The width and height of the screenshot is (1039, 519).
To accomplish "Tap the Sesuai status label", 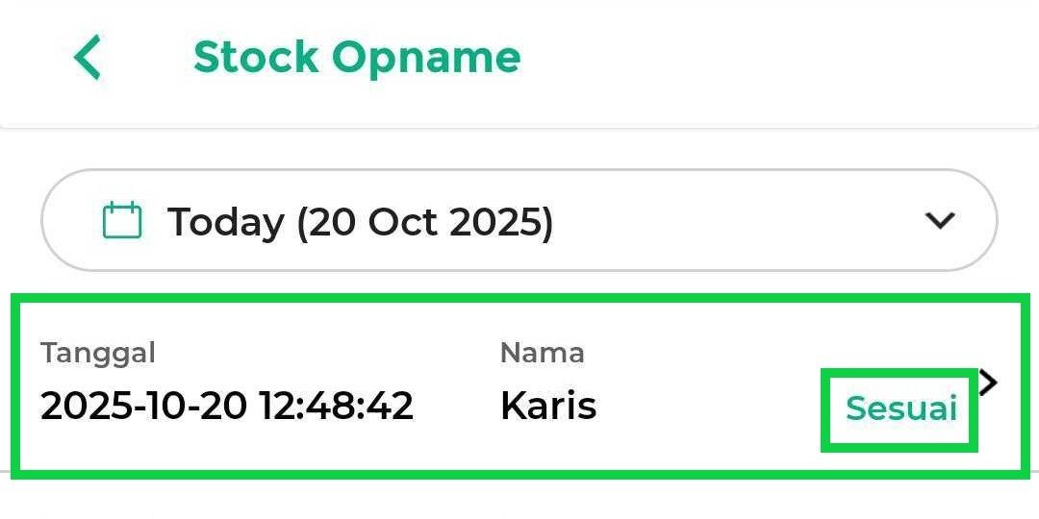I will [900, 408].
